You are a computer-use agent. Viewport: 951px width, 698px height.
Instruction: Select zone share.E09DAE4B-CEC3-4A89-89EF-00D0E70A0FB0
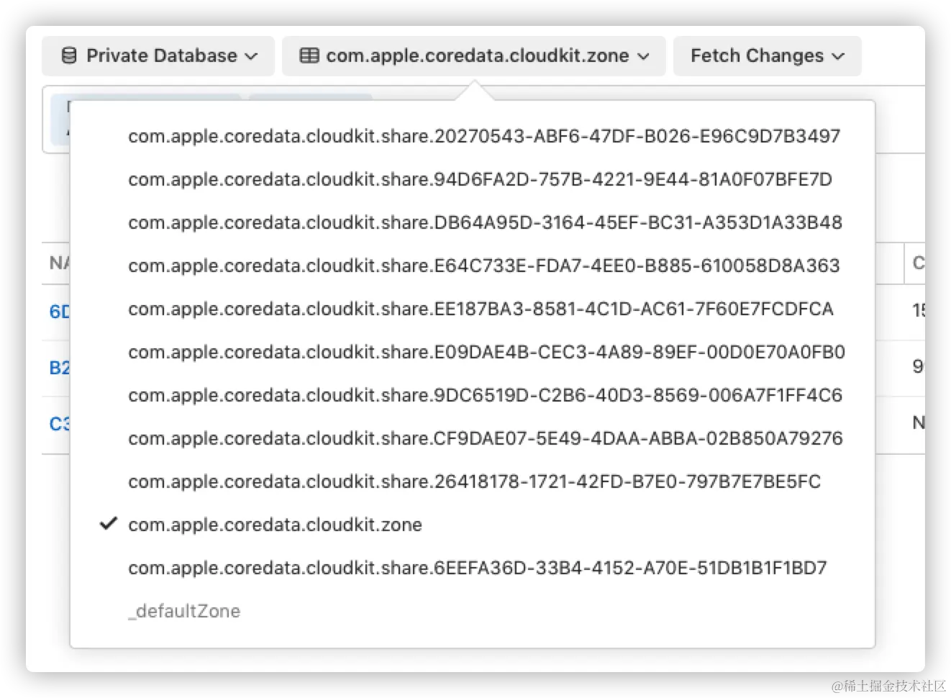pyautogui.click(x=486, y=352)
